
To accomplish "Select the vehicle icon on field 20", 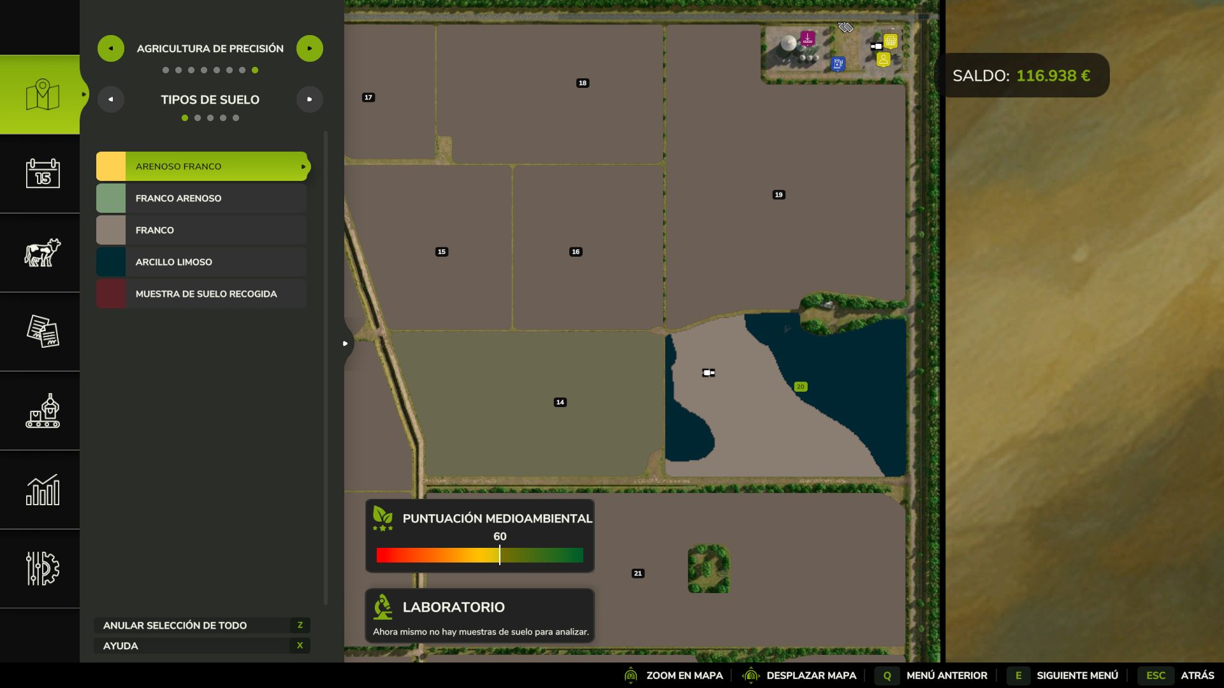I will point(708,373).
